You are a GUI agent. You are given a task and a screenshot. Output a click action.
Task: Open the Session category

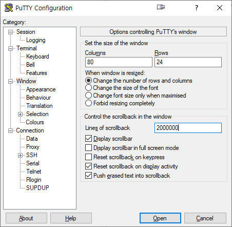pyautogui.click(x=26, y=32)
